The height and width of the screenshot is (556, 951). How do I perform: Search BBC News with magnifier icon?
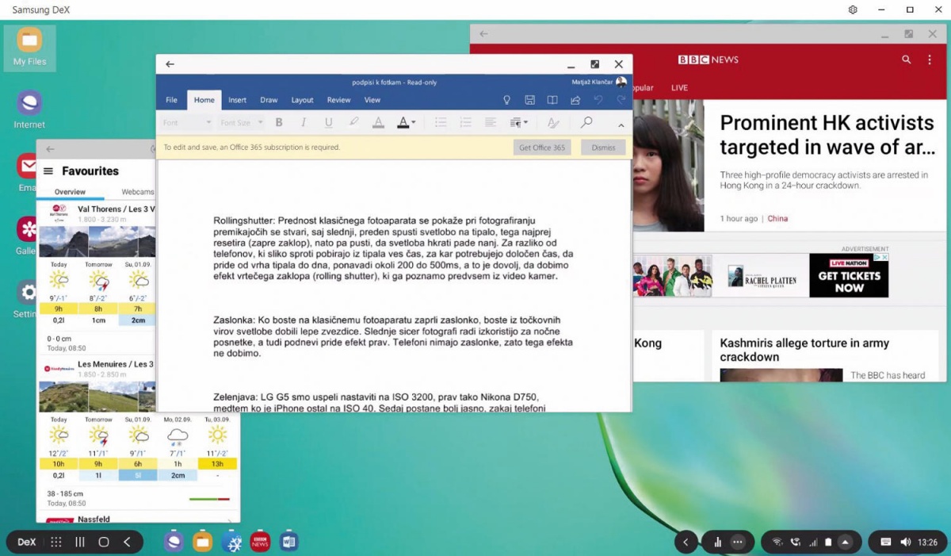click(x=907, y=59)
